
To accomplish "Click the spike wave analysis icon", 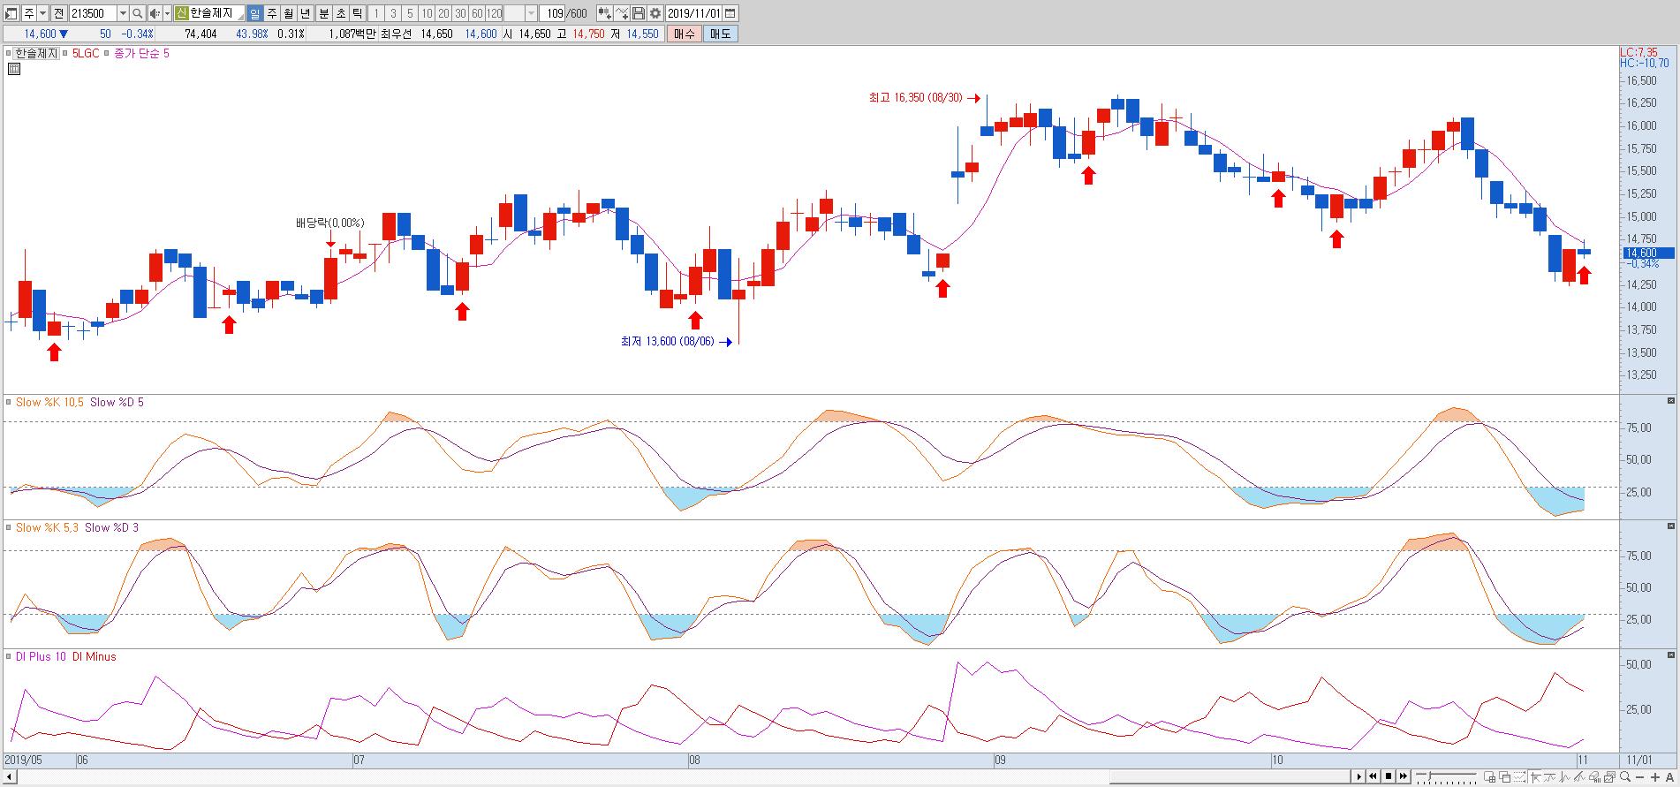I will click(1564, 777).
